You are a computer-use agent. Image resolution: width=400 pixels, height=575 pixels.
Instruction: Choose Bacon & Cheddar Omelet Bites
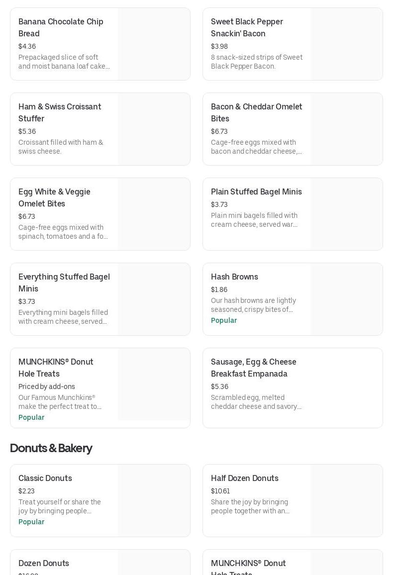[256, 112]
